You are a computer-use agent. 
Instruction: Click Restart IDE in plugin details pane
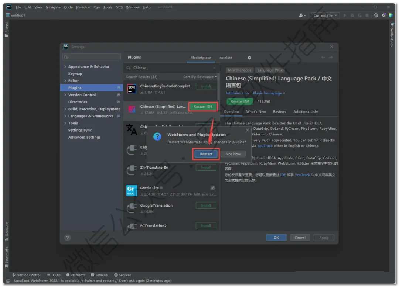click(x=240, y=101)
